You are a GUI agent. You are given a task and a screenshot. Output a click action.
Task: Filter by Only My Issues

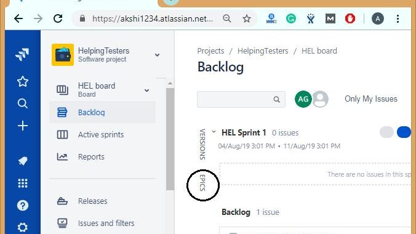tap(371, 99)
